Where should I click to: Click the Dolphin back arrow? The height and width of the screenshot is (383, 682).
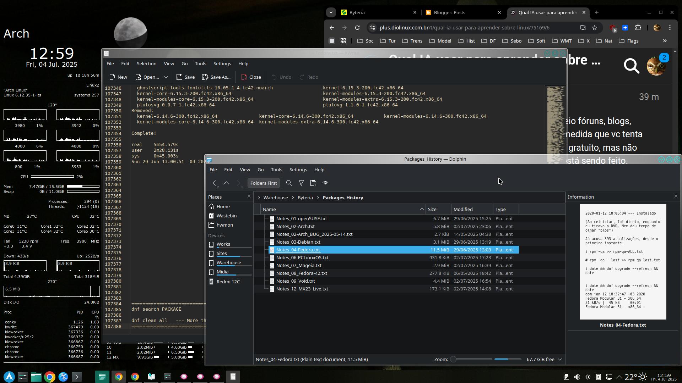point(214,183)
